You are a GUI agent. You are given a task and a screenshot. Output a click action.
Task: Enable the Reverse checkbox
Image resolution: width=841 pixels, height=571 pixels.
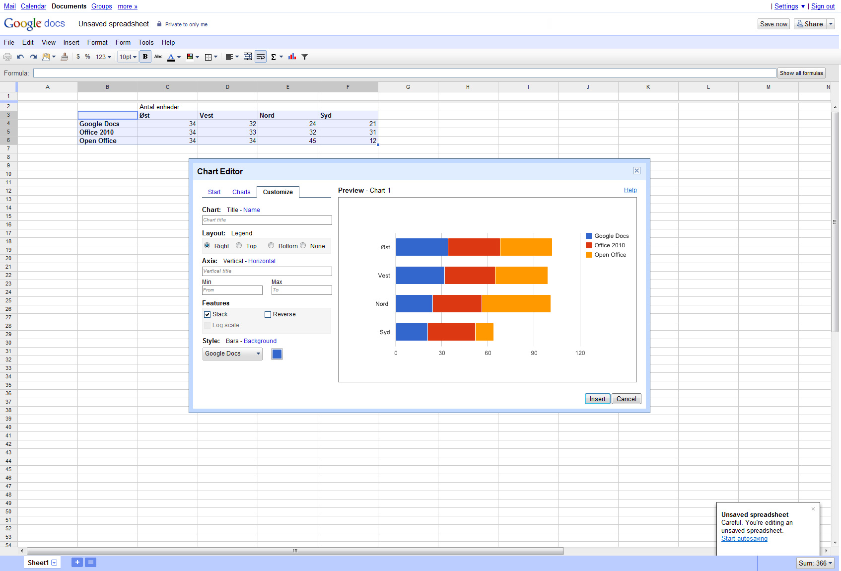pyautogui.click(x=268, y=314)
